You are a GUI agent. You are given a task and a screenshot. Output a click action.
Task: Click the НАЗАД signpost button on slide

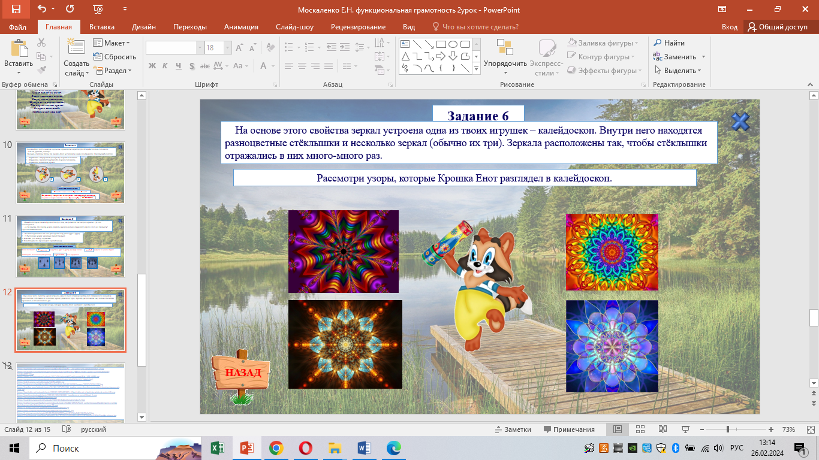click(242, 373)
